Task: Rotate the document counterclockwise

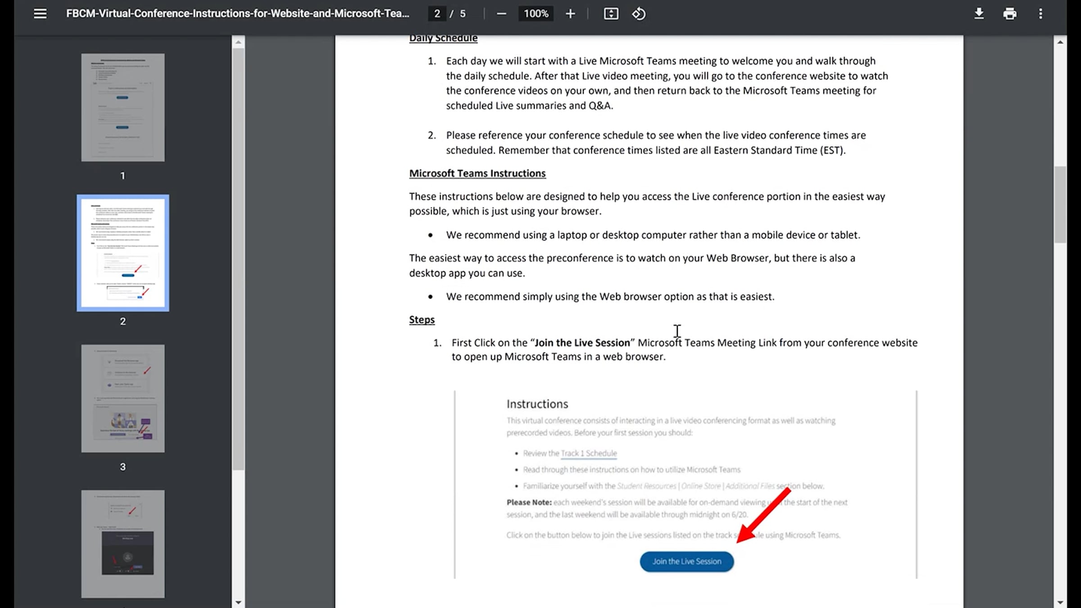Action: (639, 14)
